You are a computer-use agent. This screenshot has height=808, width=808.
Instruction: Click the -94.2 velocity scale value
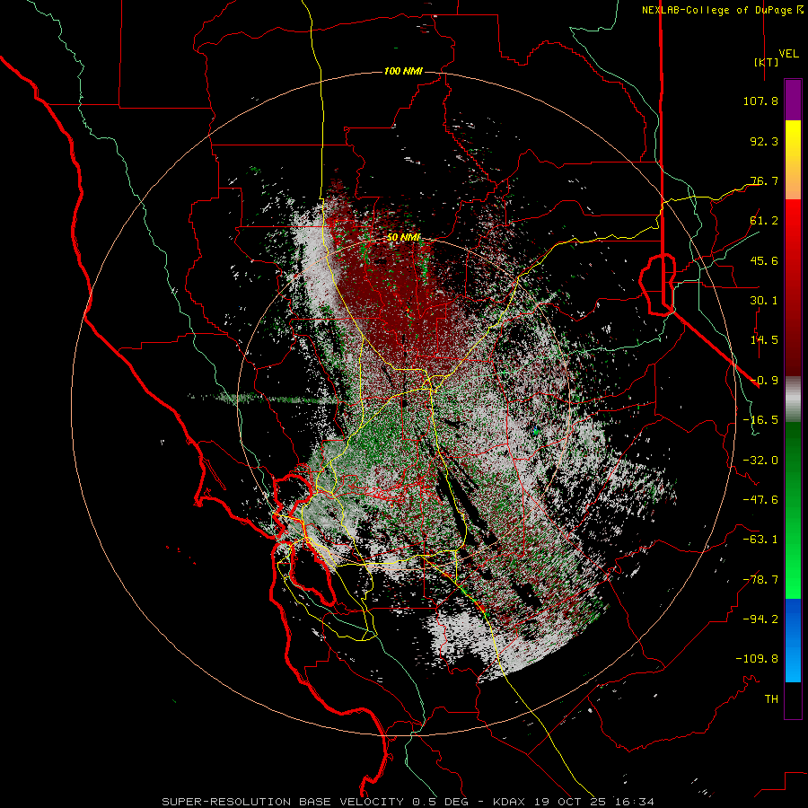click(x=760, y=619)
